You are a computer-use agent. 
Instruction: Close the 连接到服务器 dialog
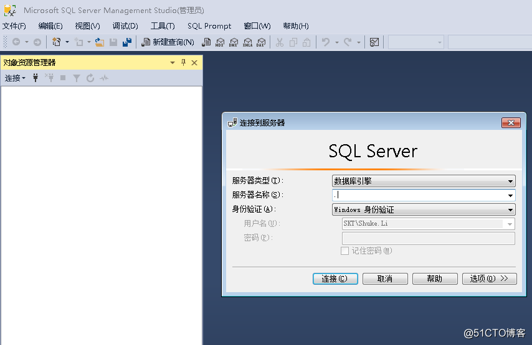511,122
